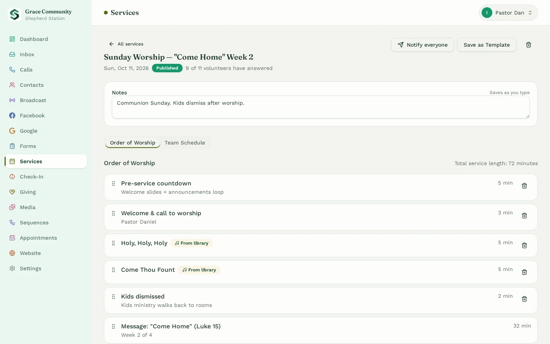
Task: Open the Dashboard sidebar item
Action: 46,39
